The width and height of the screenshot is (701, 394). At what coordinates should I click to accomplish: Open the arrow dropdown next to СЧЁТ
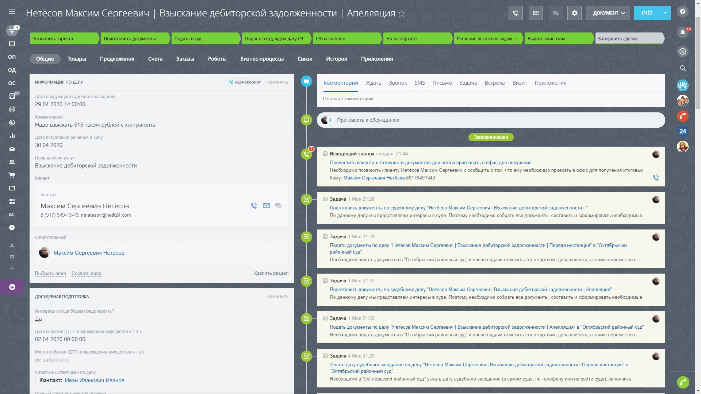[665, 13]
